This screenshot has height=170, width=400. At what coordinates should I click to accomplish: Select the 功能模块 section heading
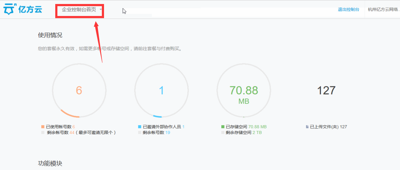(50, 163)
